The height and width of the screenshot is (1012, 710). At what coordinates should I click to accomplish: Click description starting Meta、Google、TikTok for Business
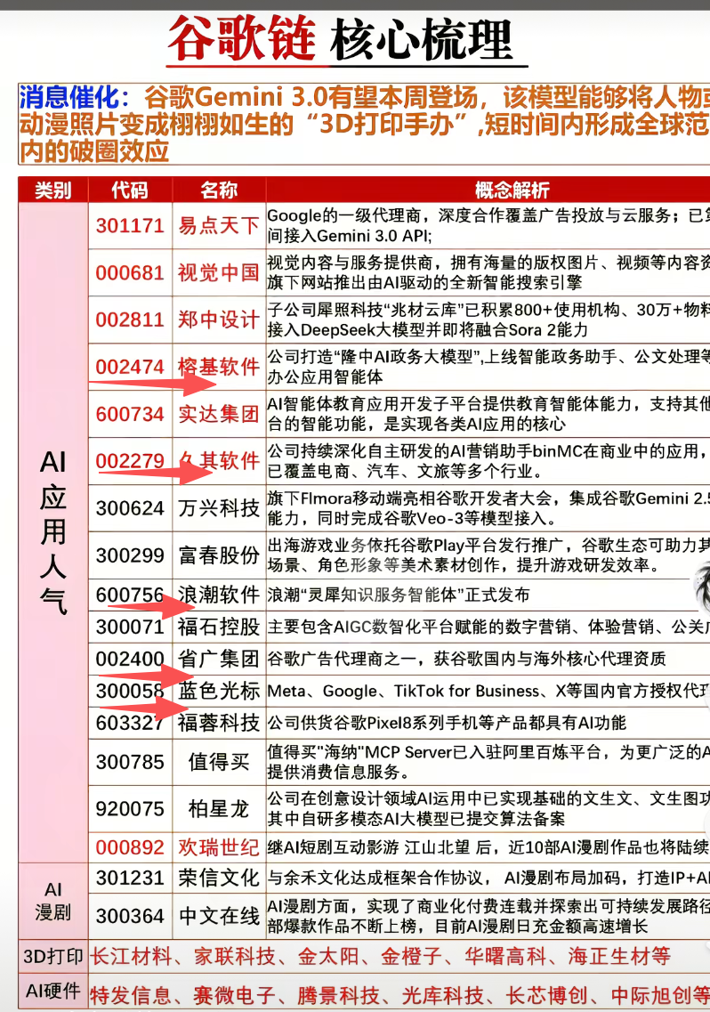[x=488, y=691]
